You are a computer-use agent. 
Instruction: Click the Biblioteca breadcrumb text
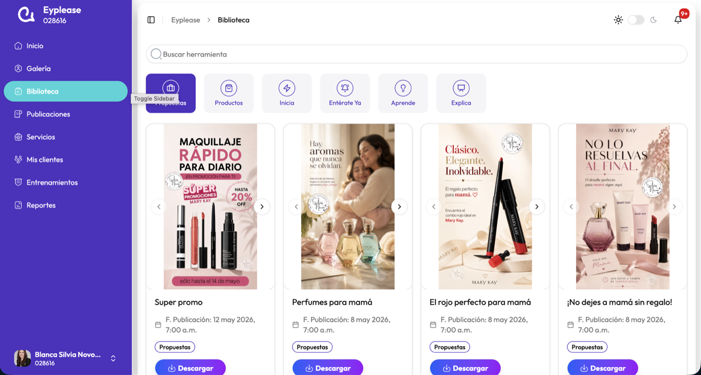pos(233,20)
